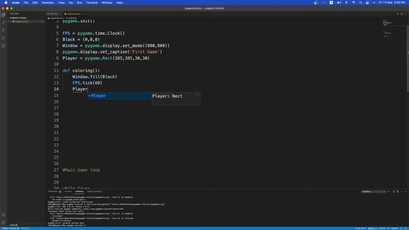The image size is (409, 230).
Task: Open the Window menu
Action: (x=107, y=3)
